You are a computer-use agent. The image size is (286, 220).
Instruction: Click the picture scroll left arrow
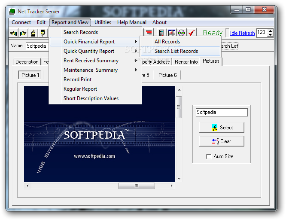coord(27,186)
